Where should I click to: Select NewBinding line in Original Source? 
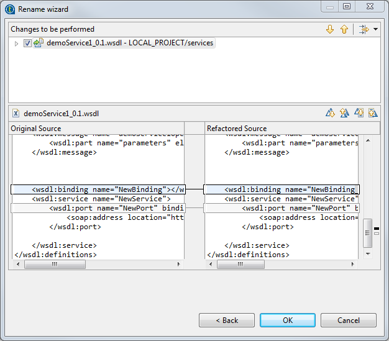(98, 189)
